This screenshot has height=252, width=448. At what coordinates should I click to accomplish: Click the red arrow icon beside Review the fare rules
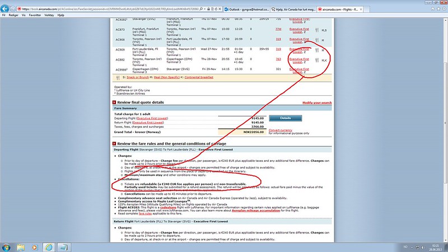click(x=114, y=143)
